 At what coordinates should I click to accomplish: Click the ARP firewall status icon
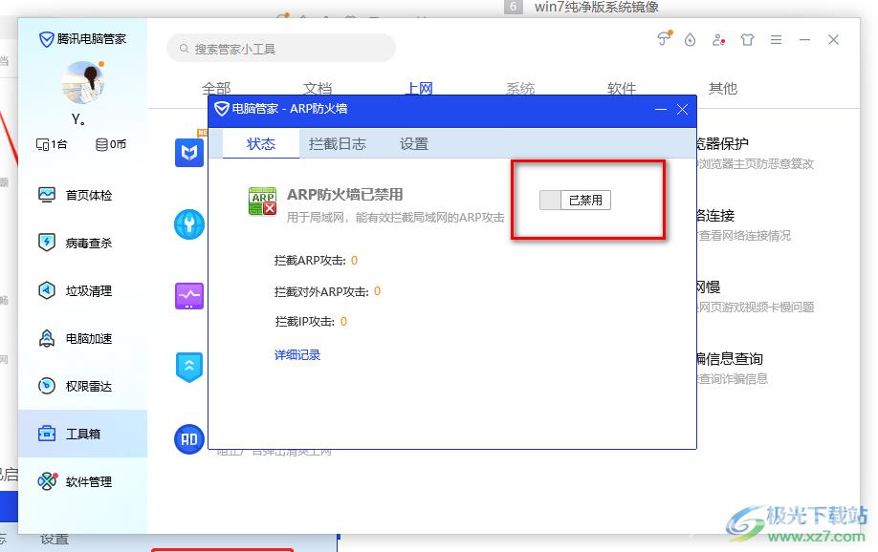[x=263, y=202]
